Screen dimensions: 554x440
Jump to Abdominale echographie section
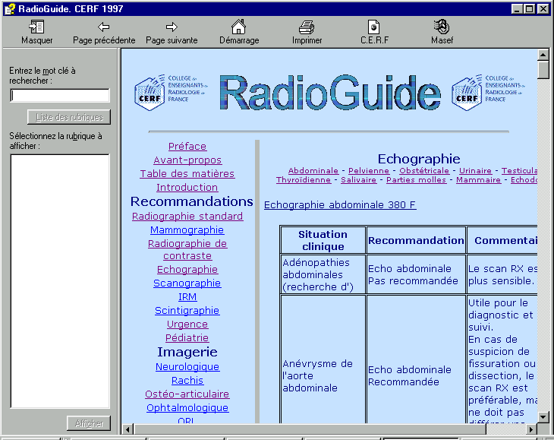click(313, 171)
